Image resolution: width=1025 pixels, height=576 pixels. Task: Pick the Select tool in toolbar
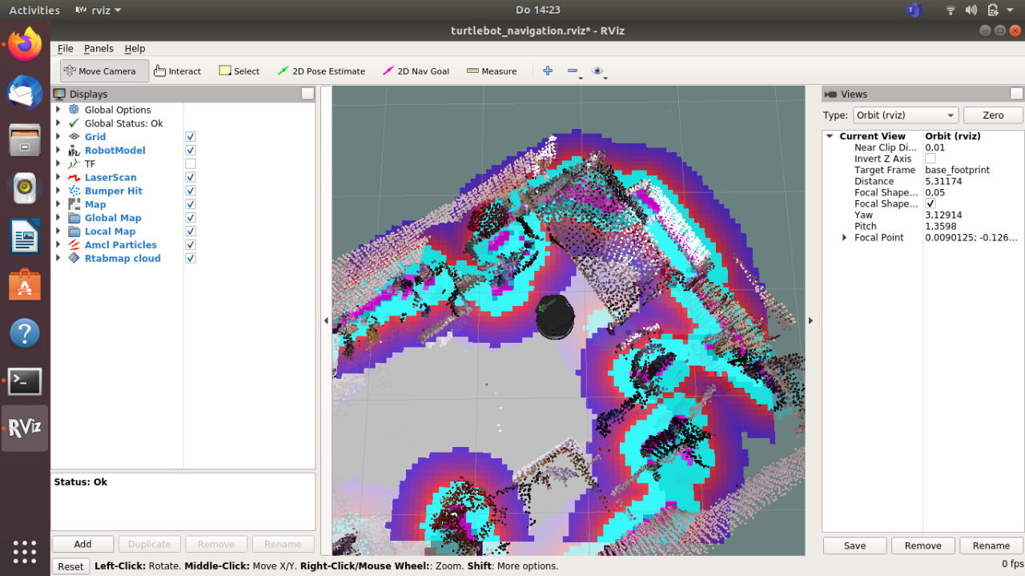point(239,71)
